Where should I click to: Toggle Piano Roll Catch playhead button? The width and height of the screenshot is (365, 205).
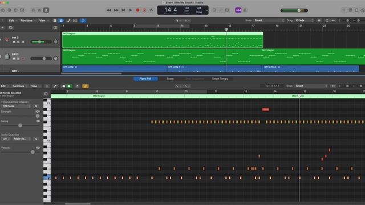pyautogui.click(x=78, y=86)
